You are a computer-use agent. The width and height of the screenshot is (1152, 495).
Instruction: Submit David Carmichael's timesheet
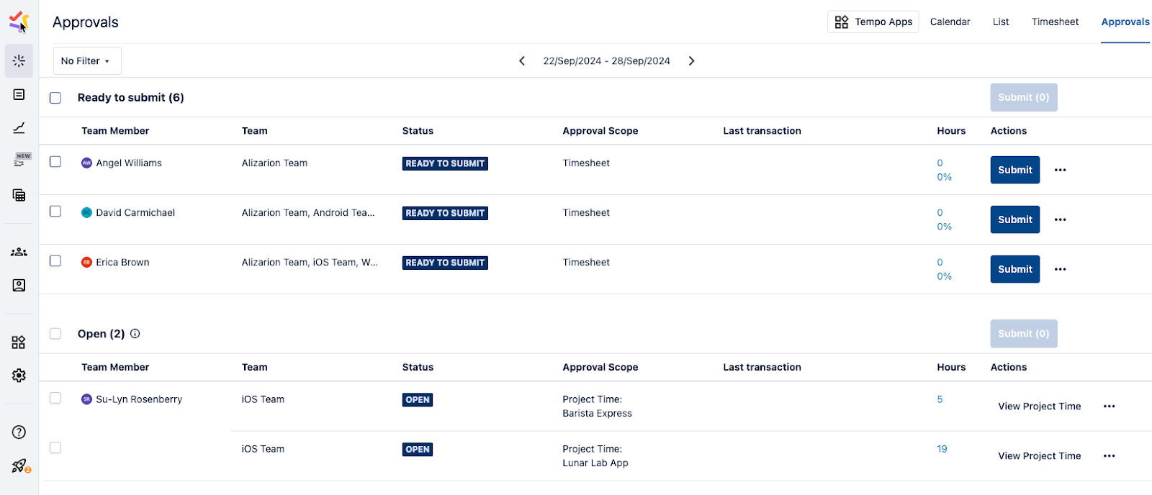click(1014, 219)
